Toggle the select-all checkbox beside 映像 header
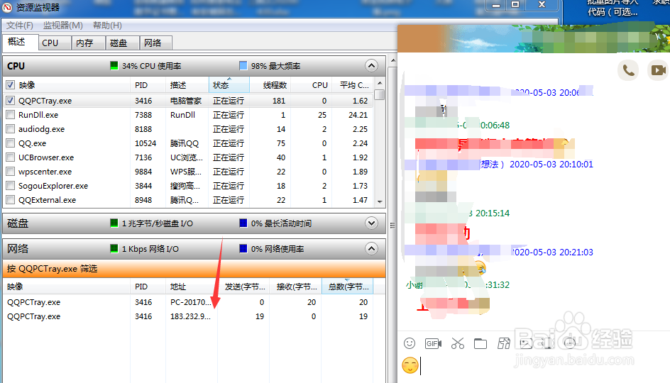The image size is (670, 383). pyautogui.click(x=10, y=85)
